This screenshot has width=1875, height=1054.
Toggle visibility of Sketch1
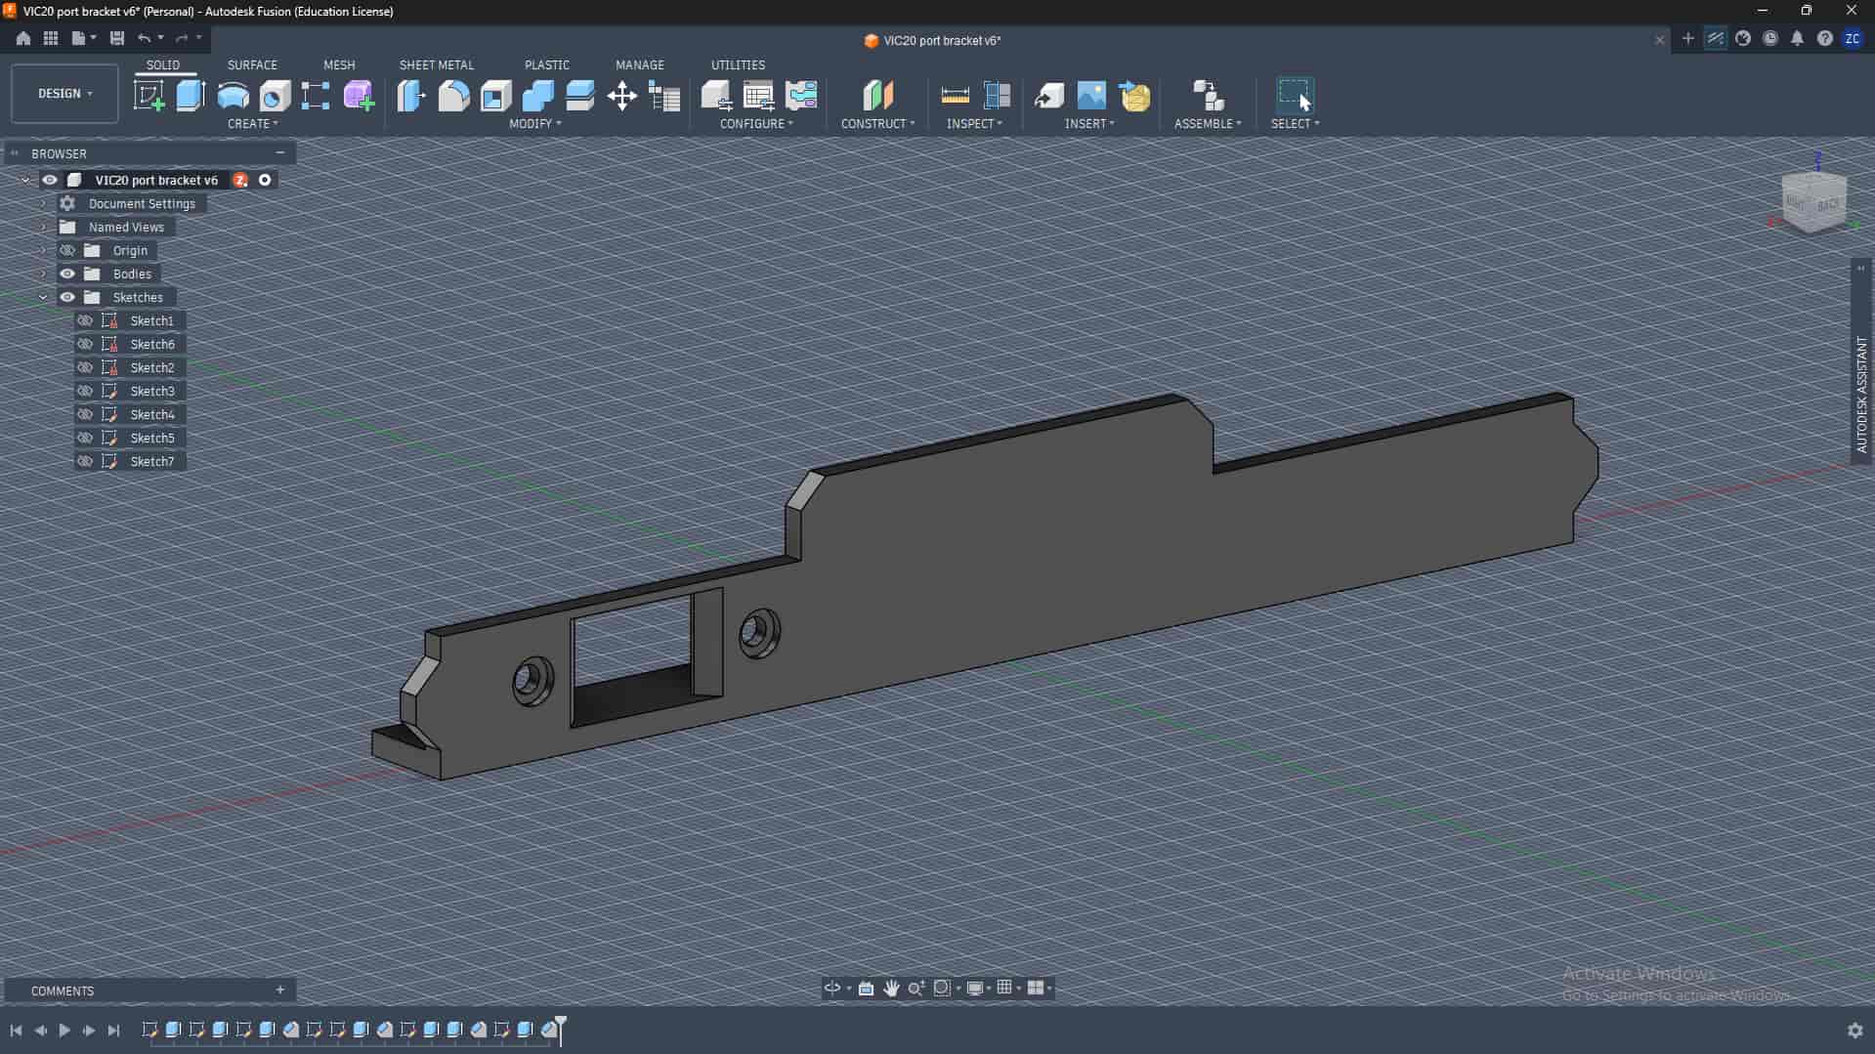85,320
